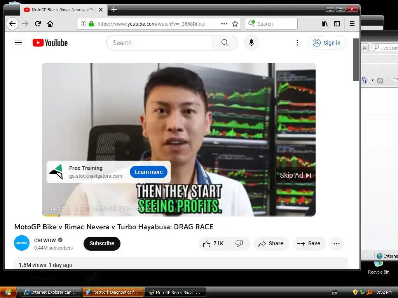
Task: Open the YouTube guide hamburger menu
Action: pos(19,43)
